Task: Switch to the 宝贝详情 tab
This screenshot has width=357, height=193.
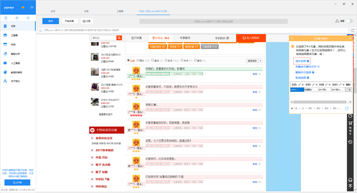Action: pyautogui.click(x=136, y=38)
